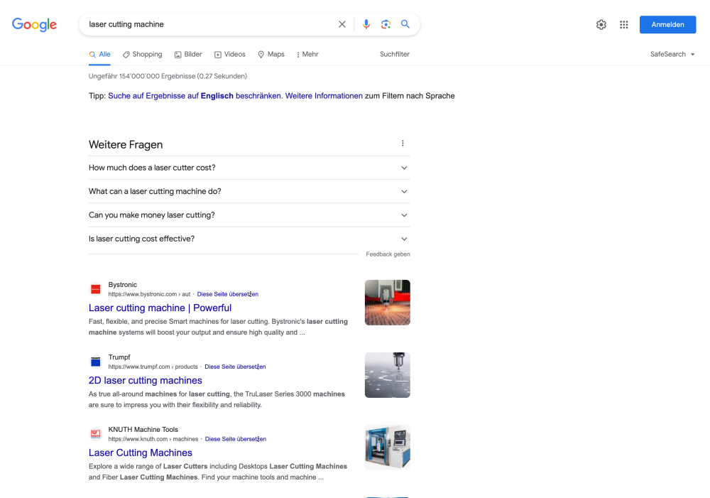Open the Mehr search categories menu
The height and width of the screenshot is (498, 710).
(x=307, y=54)
